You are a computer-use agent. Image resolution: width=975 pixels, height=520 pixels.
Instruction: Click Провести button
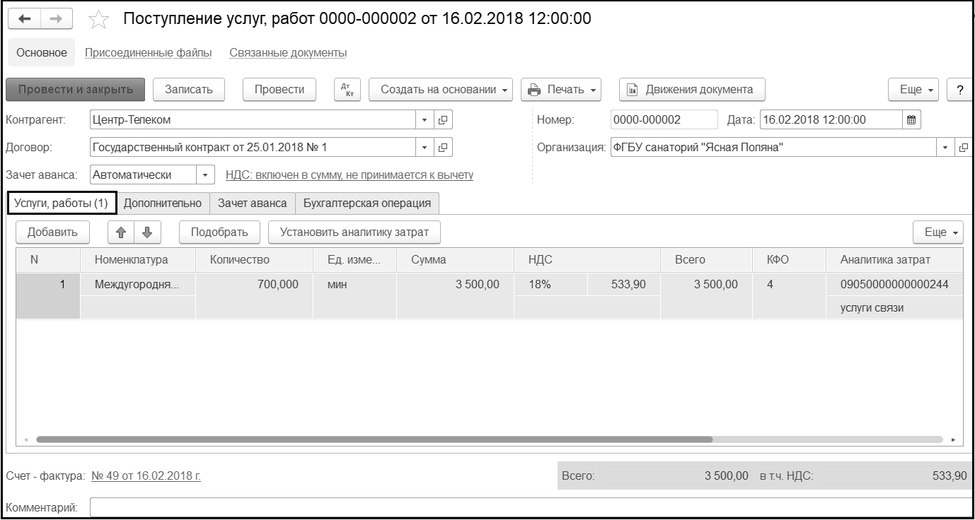point(279,90)
